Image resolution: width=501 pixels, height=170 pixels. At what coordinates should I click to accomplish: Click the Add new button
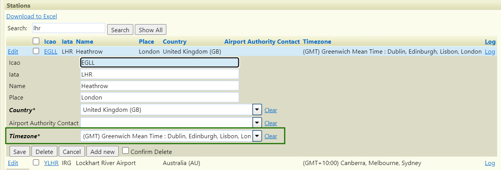pos(103,152)
